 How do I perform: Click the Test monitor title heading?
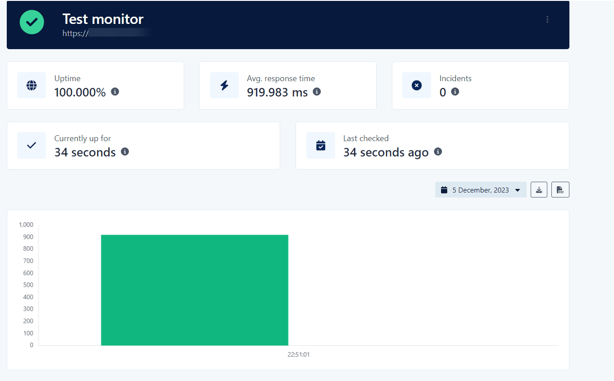pyautogui.click(x=103, y=19)
